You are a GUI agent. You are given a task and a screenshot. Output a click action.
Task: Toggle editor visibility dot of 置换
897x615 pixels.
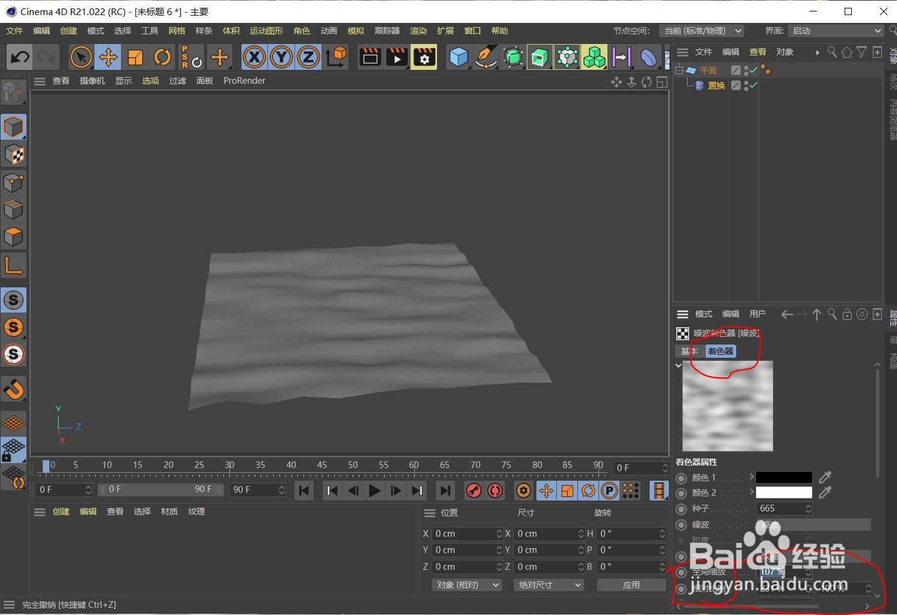click(745, 83)
